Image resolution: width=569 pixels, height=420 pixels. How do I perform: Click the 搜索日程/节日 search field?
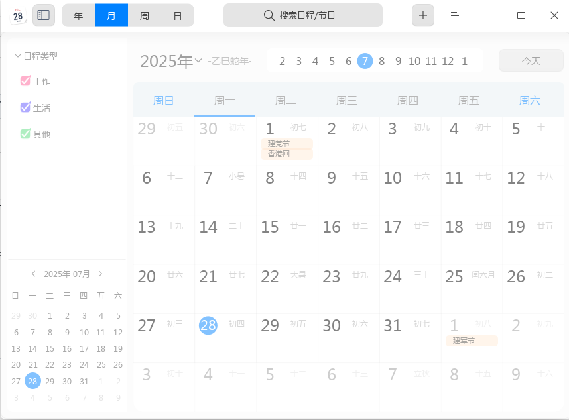tap(303, 15)
